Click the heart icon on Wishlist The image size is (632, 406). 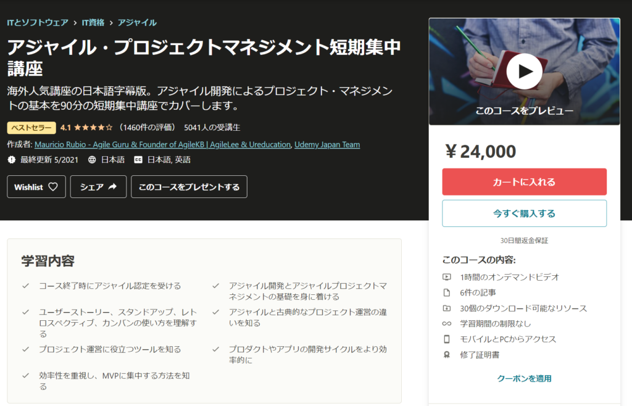[53, 187]
